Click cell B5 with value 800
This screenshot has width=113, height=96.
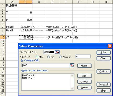(x=26, y=20)
